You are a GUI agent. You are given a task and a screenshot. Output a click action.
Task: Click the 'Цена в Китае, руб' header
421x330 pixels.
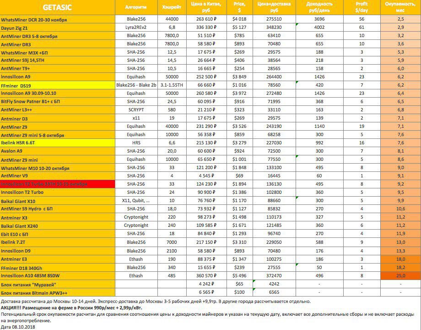206,7
